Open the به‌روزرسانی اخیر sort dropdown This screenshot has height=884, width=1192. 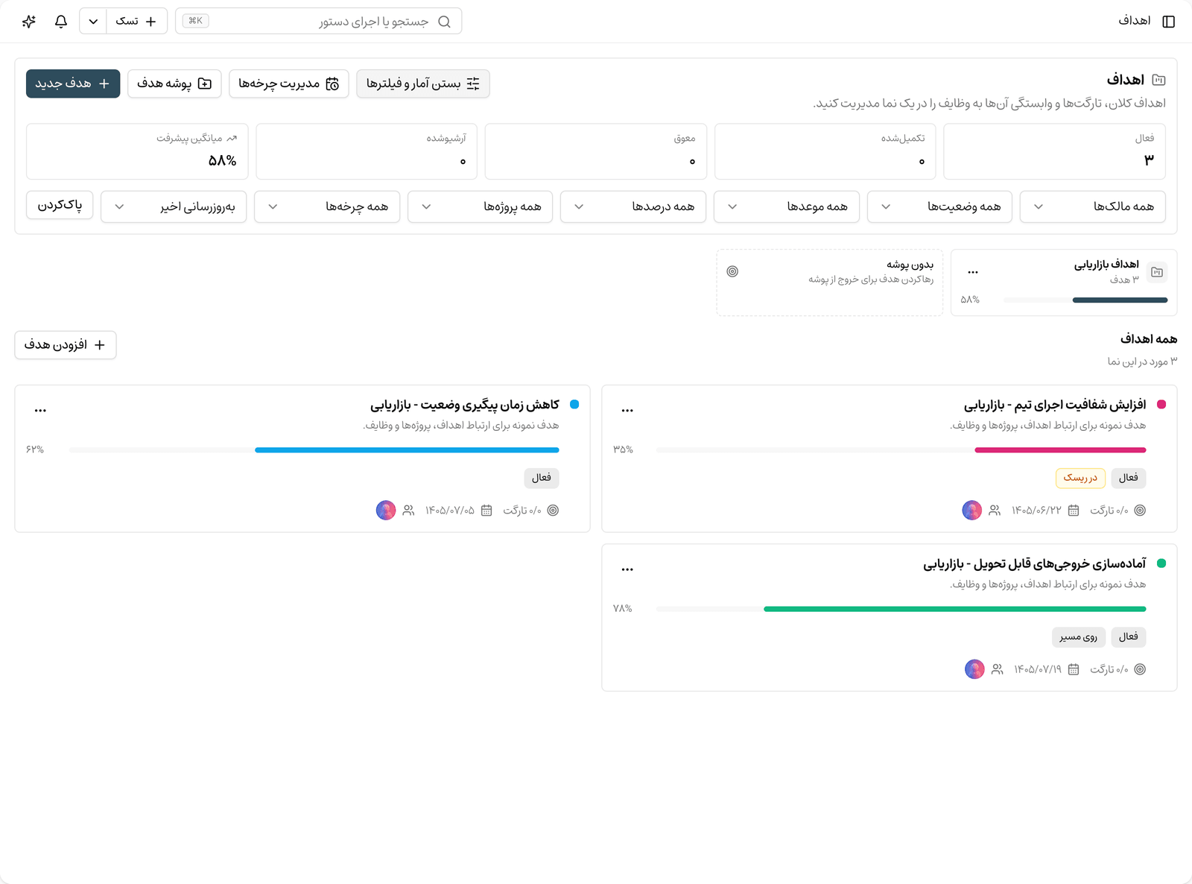pyautogui.click(x=174, y=206)
